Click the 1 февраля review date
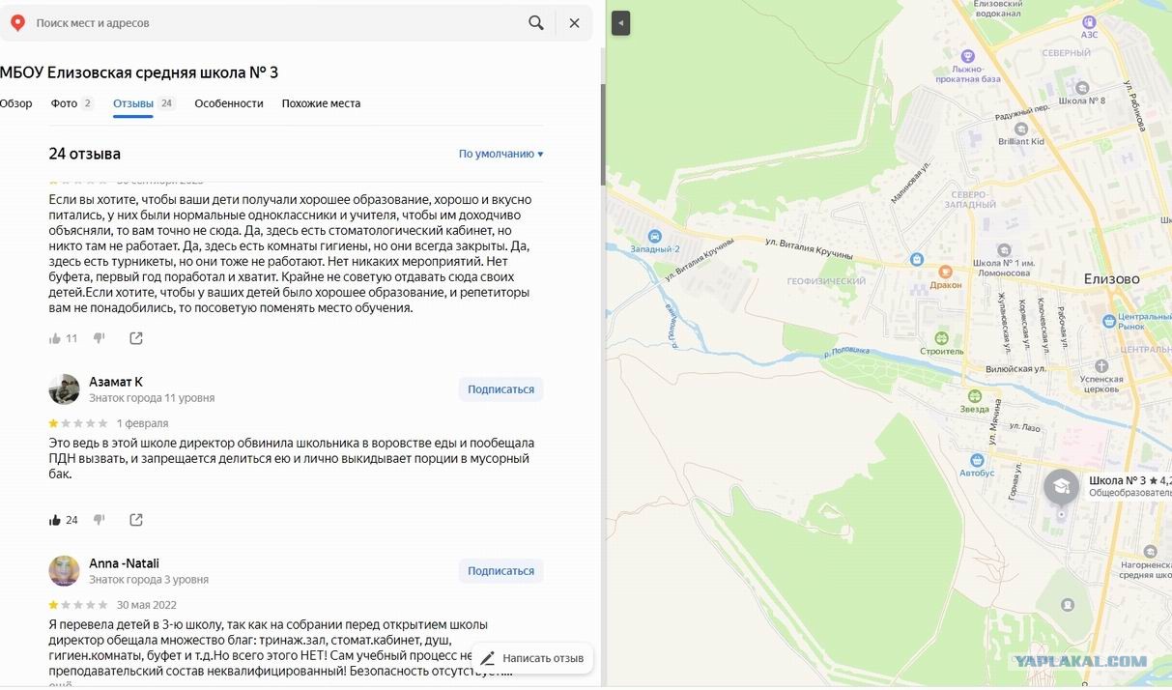Viewport: 1172px width, 690px height. click(x=143, y=423)
